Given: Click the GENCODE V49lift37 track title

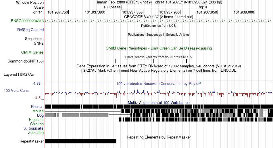Looking at the screenshot, I should pos(158,17).
